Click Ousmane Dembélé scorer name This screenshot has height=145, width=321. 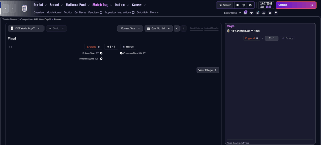133,53
